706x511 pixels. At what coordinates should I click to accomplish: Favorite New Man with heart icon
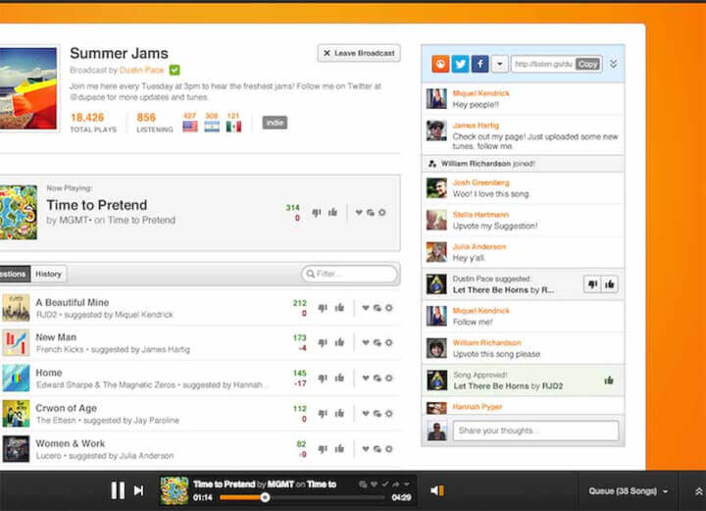click(x=366, y=342)
